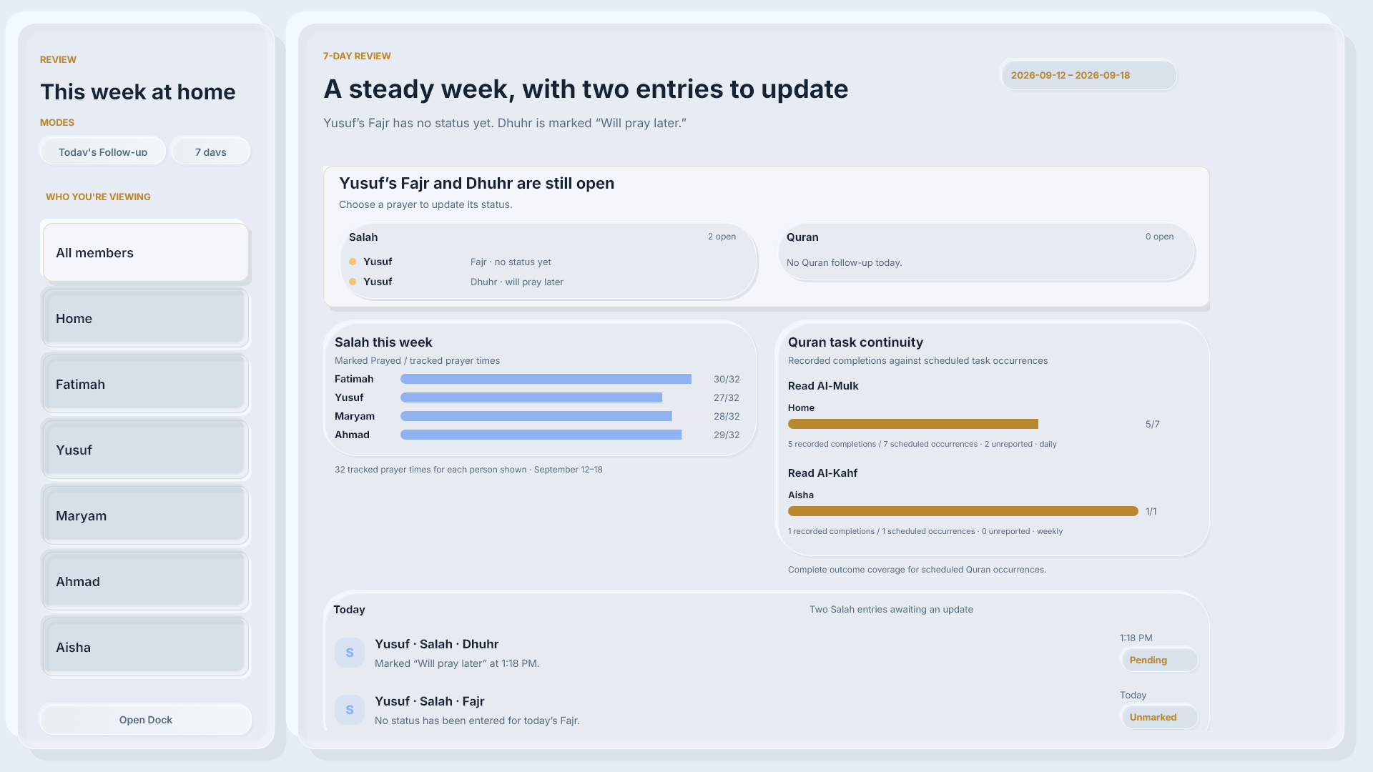The height and width of the screenshot is (772, 1373).
Task: Click the Quran card '0 open' count
Action: click(1159, 237)
